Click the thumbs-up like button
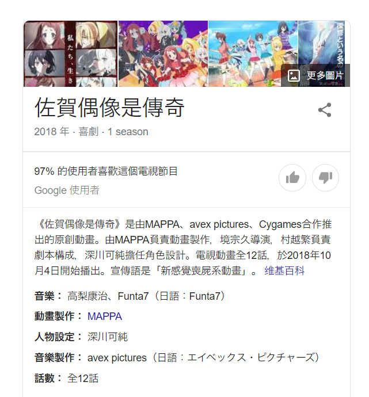This screenshot has width=369, height=397. (292, 177)
